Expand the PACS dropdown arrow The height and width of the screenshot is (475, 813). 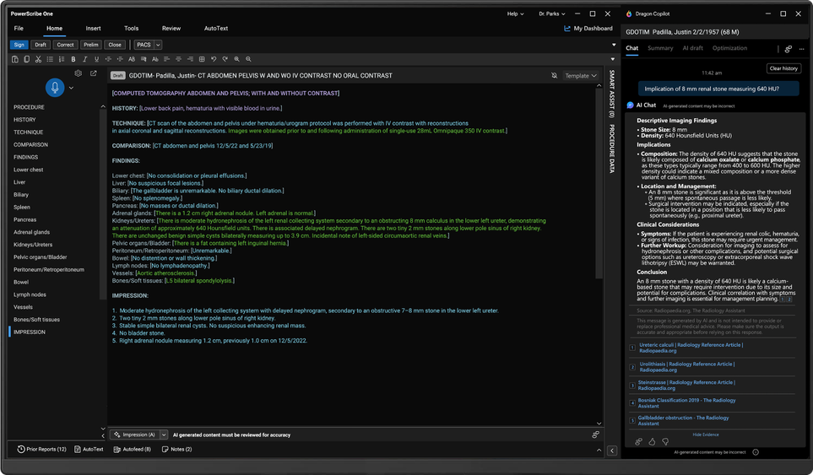(x=158, y=45)
